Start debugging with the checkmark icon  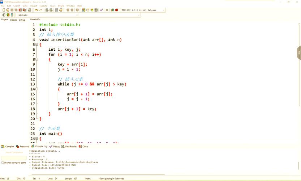pos(102,10)
